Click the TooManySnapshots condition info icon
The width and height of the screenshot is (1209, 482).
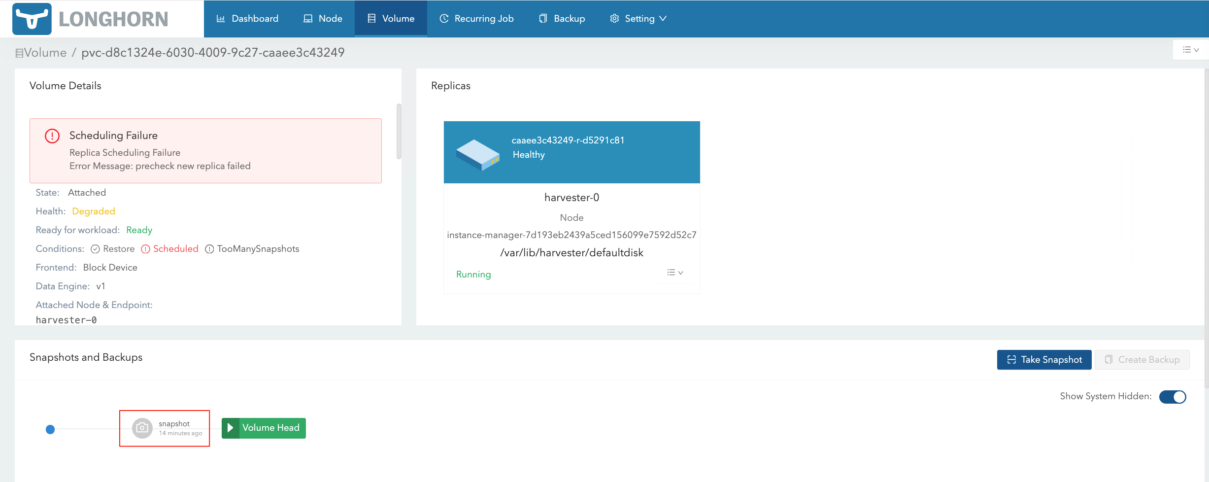point(209,249)
